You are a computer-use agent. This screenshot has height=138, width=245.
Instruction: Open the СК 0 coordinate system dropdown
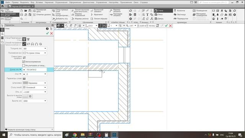96,26
